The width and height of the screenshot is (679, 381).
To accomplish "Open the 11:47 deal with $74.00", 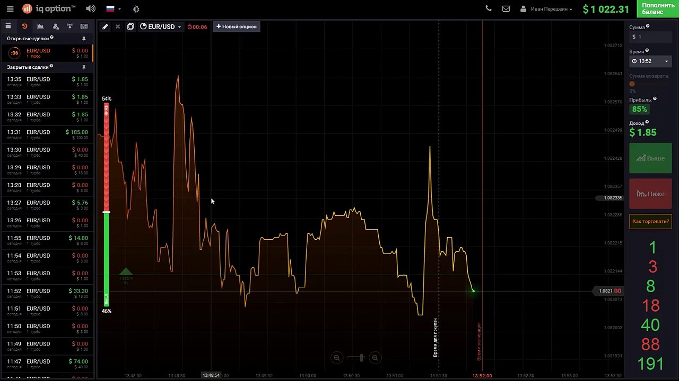I will (x=47, y=364).
